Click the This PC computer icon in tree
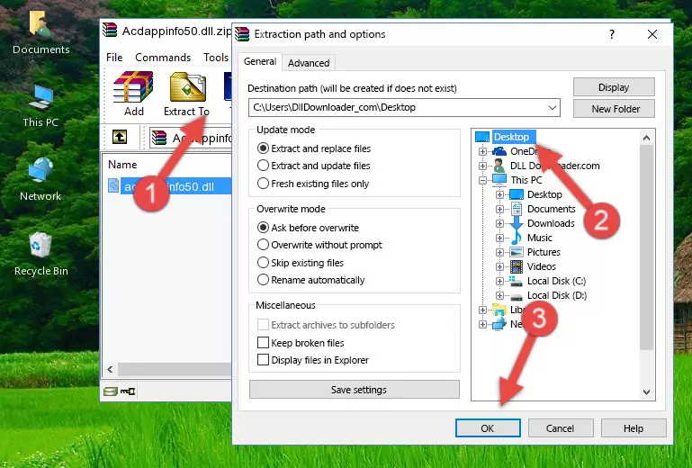The image size is (692, 468). click(x=499, y=180)
